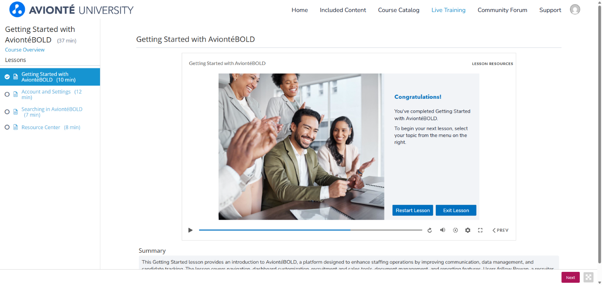This screenshot has width=602, height=285.
Task: Open Included Content menu item
Action: 343,10
